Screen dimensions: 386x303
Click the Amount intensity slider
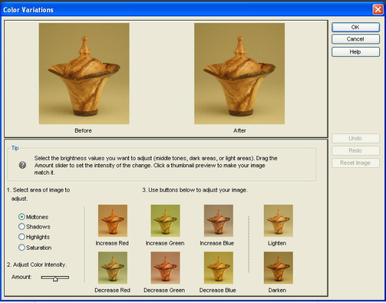click(x=55, y=278)
